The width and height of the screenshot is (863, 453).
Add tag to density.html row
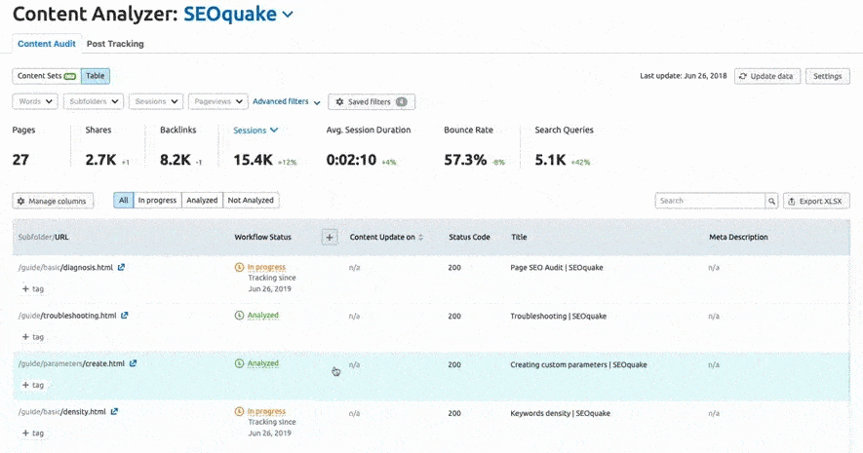(x=32, y=434)
